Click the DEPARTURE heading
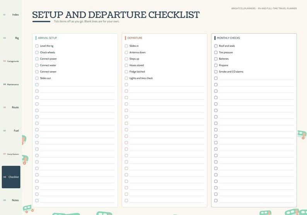The image size is (307, 215). (x=135, y=38)
